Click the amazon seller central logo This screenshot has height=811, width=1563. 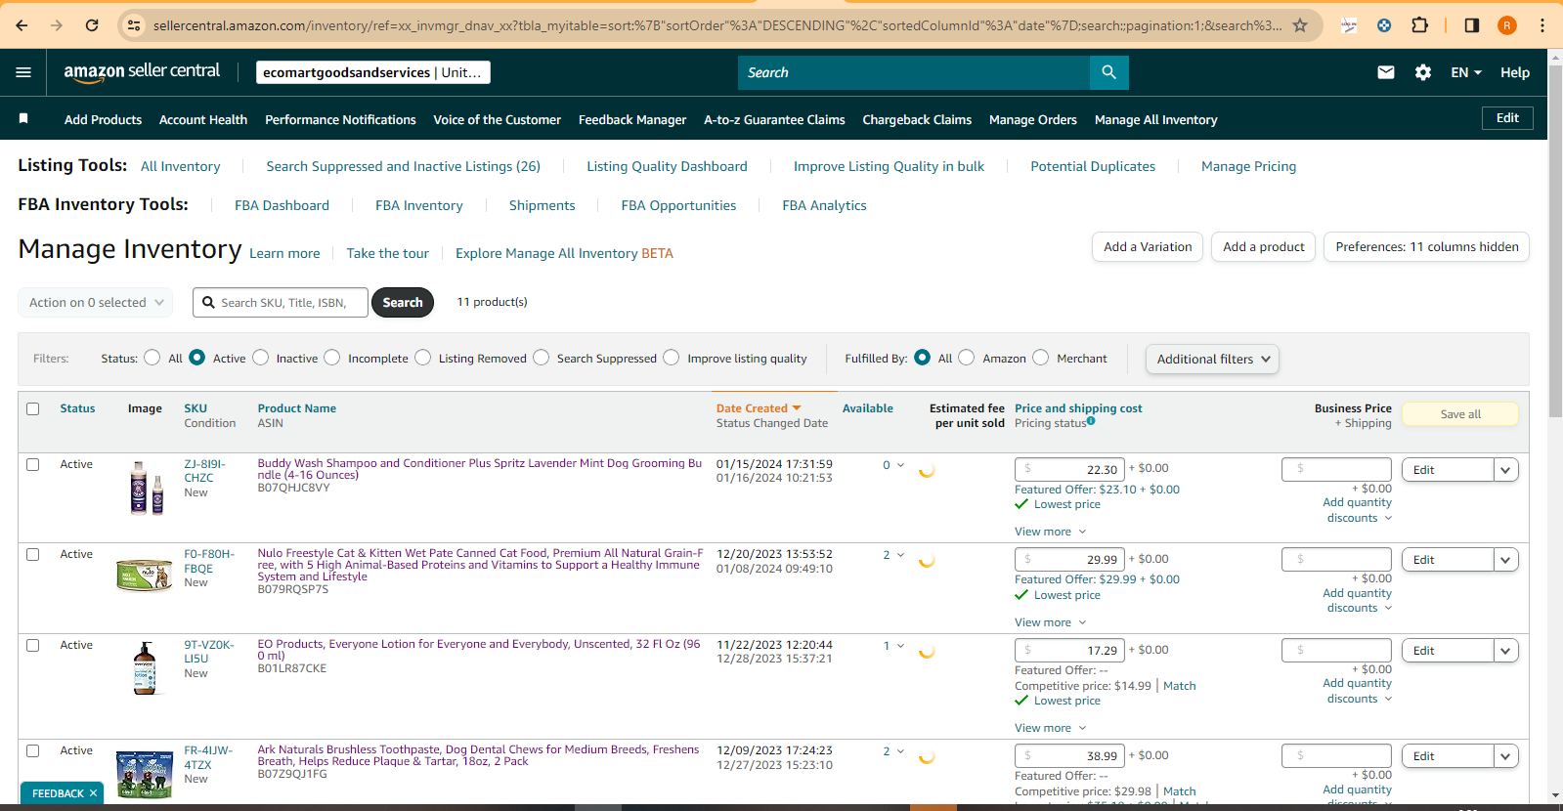point(142,71)
